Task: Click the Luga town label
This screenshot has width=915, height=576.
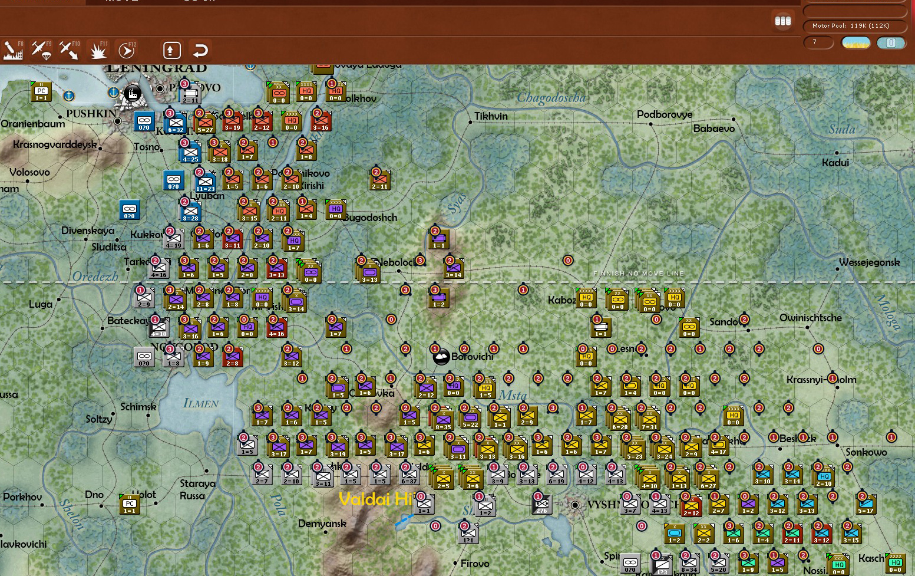Action: click(x=41, y=304)
